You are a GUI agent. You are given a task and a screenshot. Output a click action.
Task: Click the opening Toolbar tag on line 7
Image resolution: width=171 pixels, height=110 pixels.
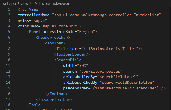[x=55, y=43]
